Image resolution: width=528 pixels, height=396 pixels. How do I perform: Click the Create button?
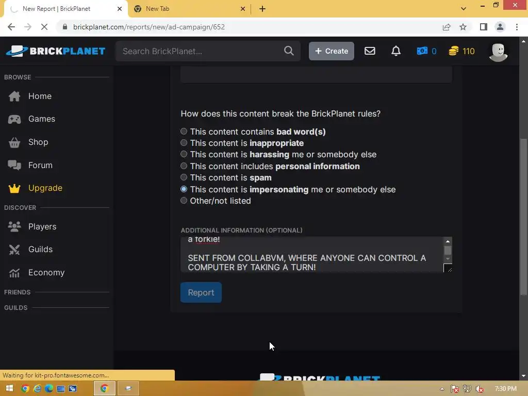332,51
